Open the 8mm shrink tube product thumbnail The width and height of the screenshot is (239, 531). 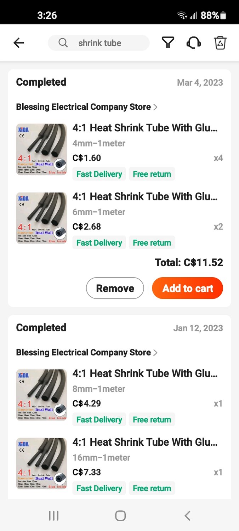[41, 394]
